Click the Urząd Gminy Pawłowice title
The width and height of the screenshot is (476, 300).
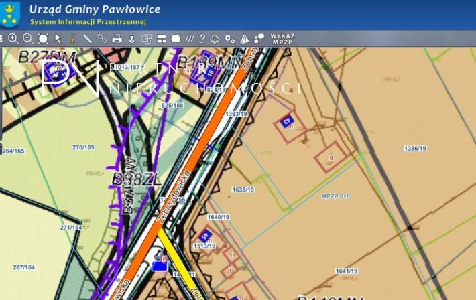point(95,10)
